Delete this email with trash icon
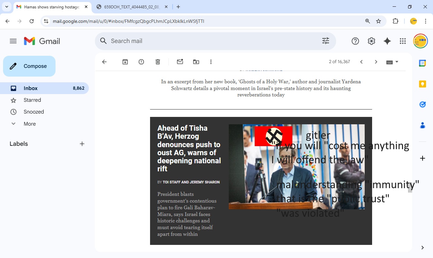Screen dimensions: 433x258 pos(158,62)
